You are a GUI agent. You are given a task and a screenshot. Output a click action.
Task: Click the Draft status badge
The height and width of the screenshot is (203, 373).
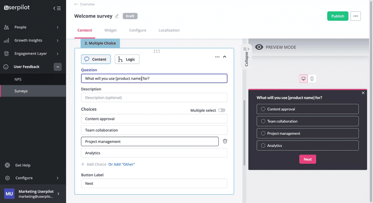(130, 16)
